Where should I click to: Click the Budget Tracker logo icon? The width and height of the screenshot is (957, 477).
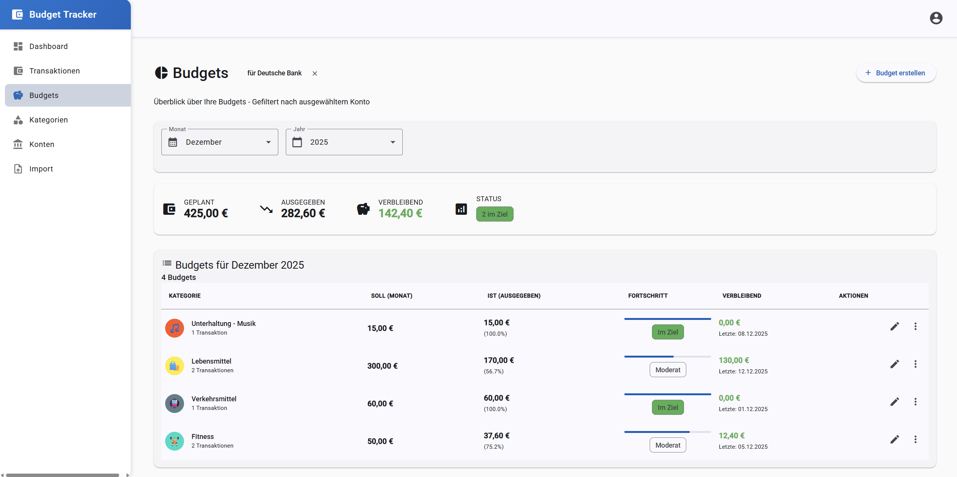tap(17, 14)
